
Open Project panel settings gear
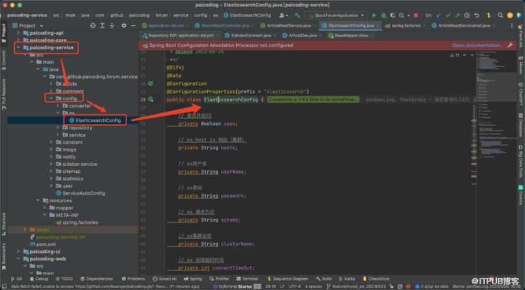124,26
